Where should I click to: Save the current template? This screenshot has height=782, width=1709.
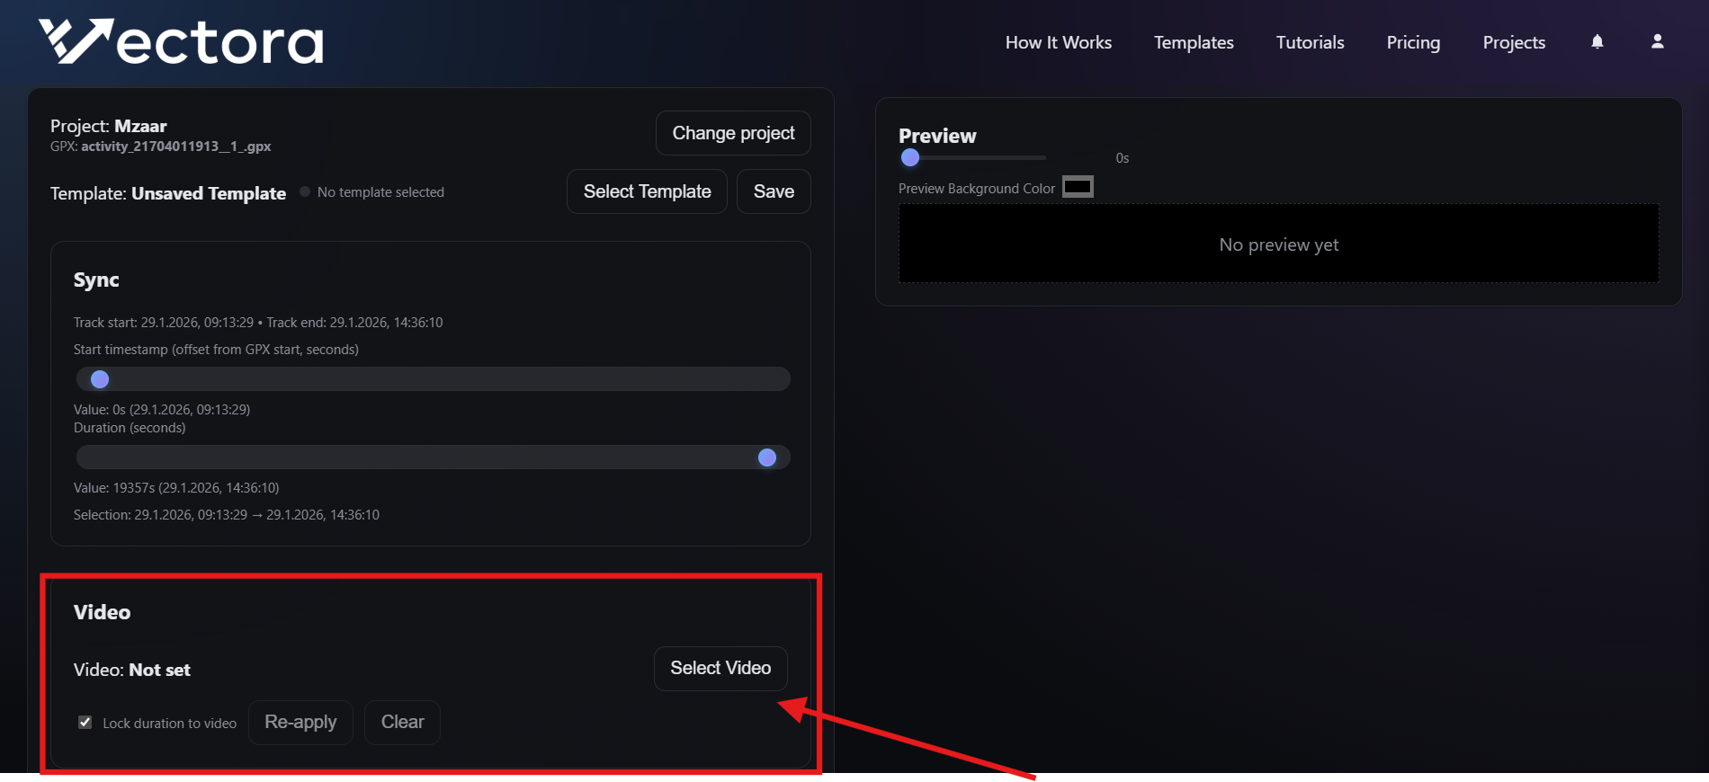(774, 191)
